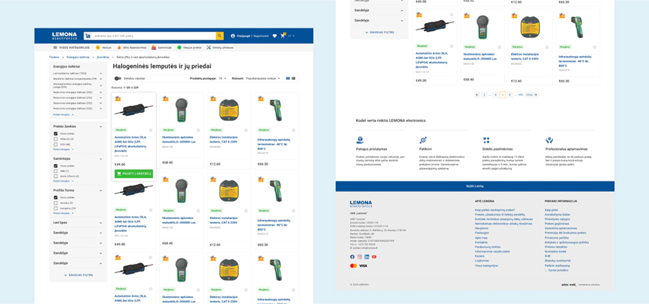649x304 pixels.
Task: Switch to list view layout icon
Action: click(x=293, y=78)
